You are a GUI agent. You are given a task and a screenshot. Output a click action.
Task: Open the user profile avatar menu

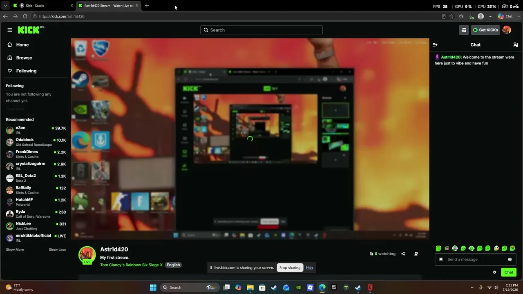coord(507,30)
